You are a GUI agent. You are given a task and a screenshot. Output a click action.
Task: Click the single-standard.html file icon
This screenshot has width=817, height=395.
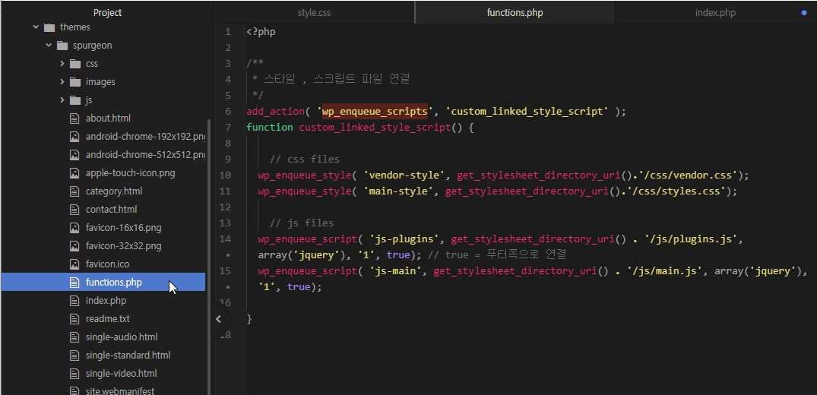point(74,355)
